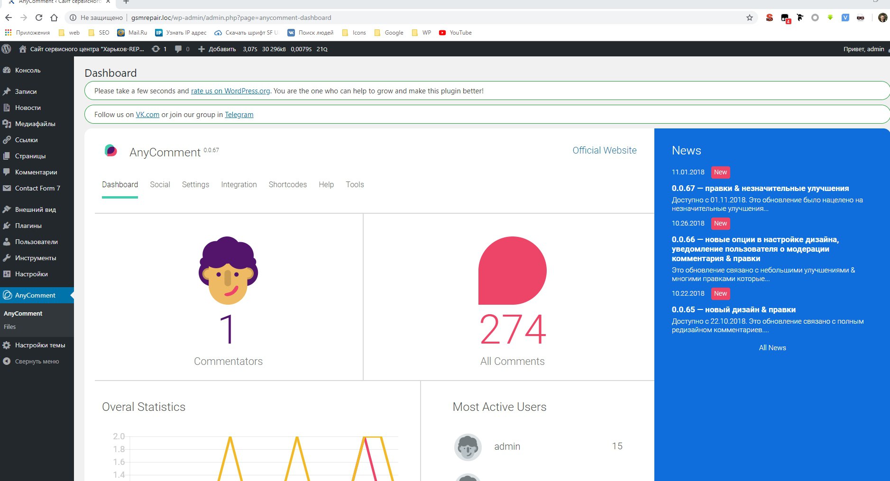Open Страницы in the sidebar
The height and width of the screenshot is (481, 890).
pos(37,156)
